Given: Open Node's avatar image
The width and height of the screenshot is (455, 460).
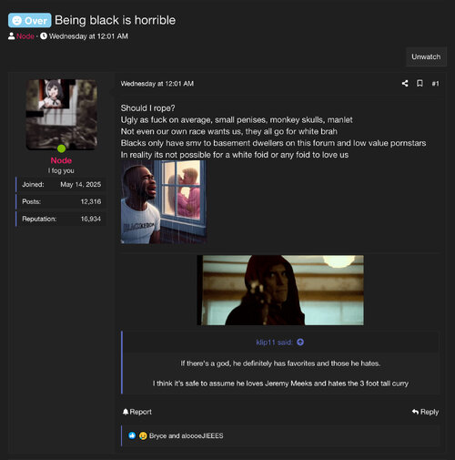Looking at the screenshot, I should click(61, 115).
